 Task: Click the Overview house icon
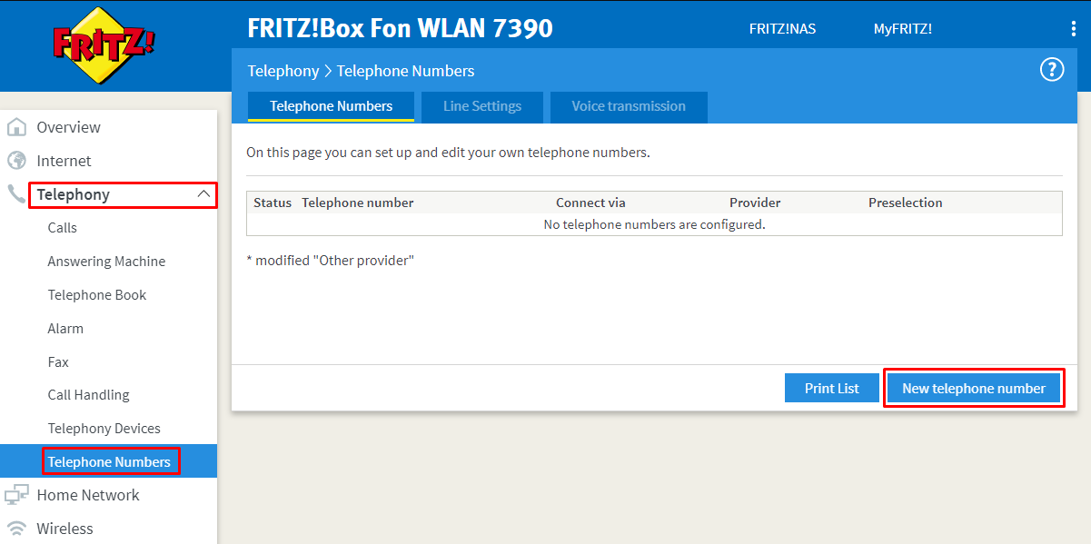[16, 127]
